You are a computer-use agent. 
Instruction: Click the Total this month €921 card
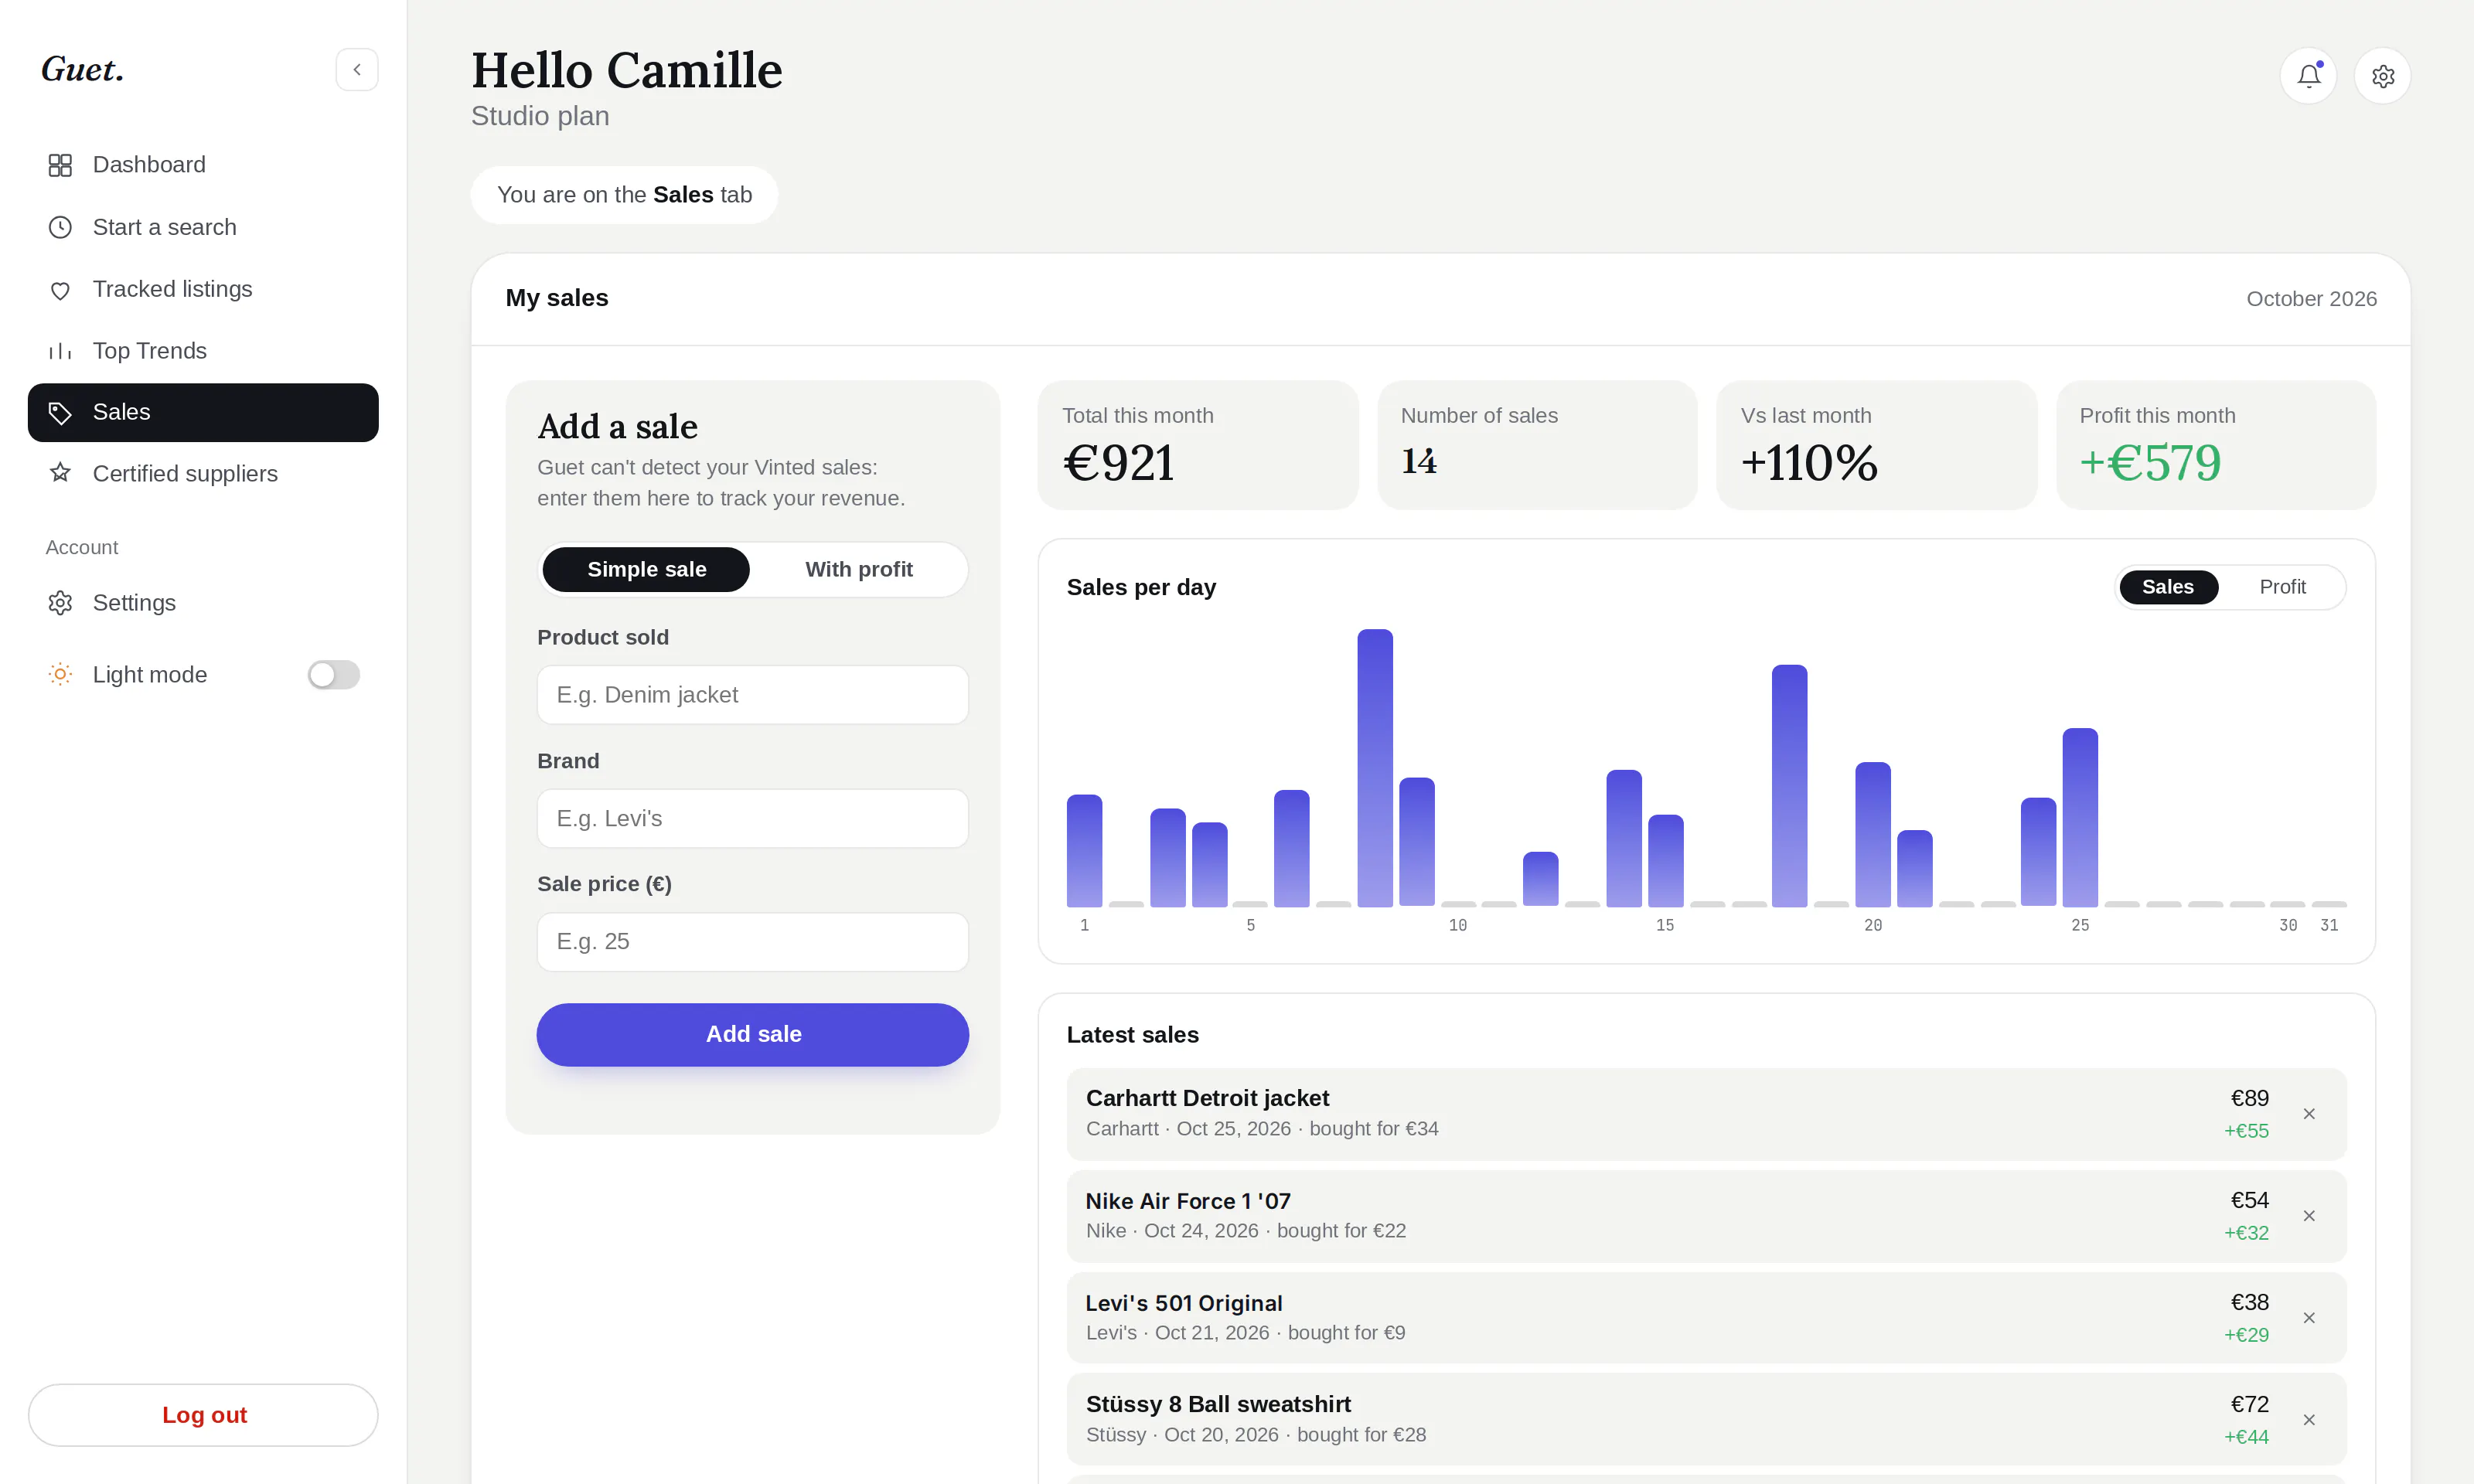(x=1198, y=445)
